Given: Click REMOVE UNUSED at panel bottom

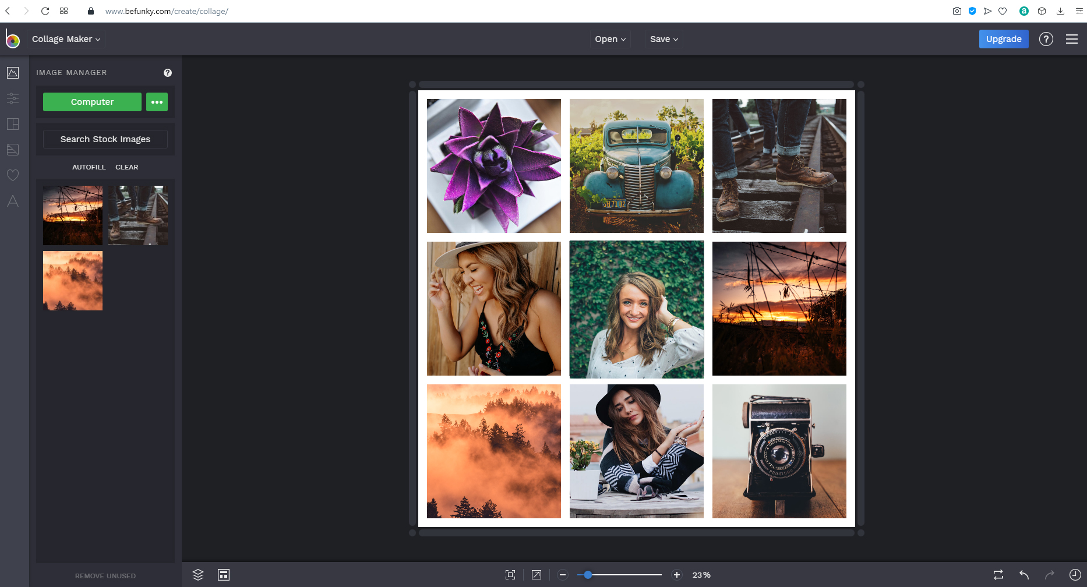Looking at the screenshot, I should pyautogui.click(x=105, y=576).
